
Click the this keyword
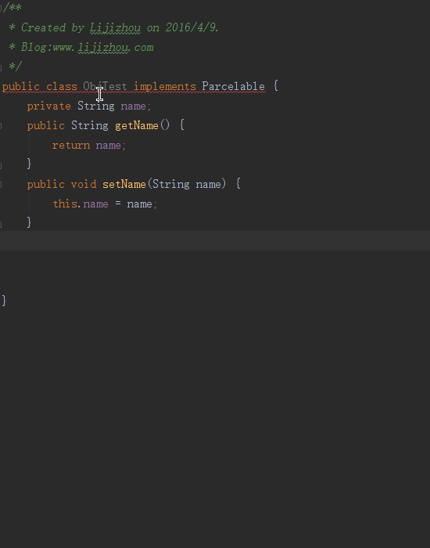[65, 204]
